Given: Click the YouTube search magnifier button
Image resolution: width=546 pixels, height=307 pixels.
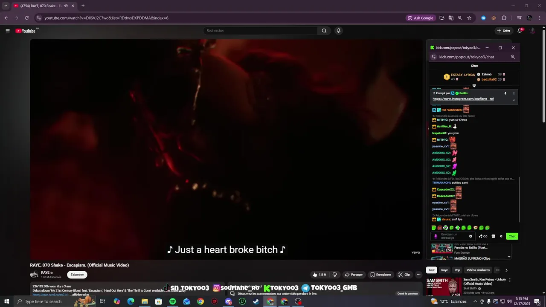Looking at the screenshot, I should pyautogui.click(x=324, y=31).
